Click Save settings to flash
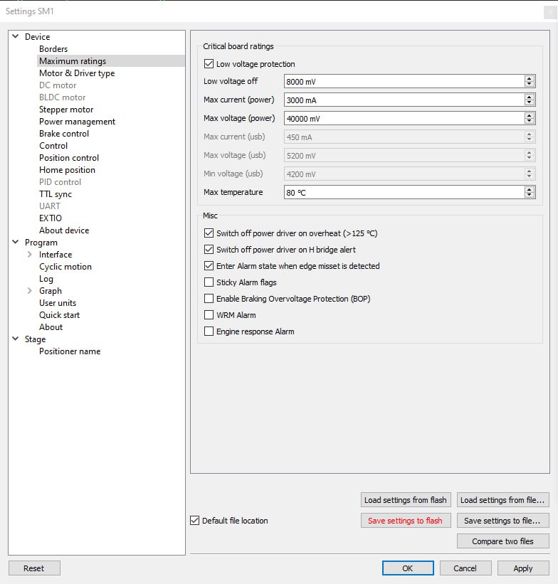Viewport: 558px width, 584px height. pos(405,521)
